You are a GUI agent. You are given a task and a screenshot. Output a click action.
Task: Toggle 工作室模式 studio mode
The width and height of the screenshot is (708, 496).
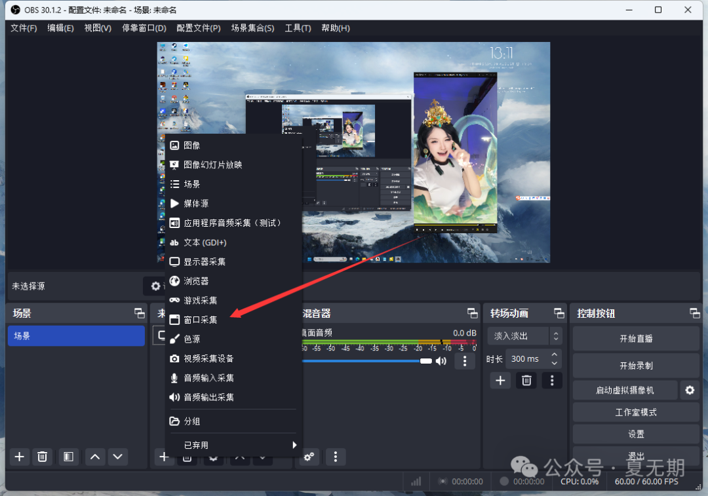(x=635, y=412)
